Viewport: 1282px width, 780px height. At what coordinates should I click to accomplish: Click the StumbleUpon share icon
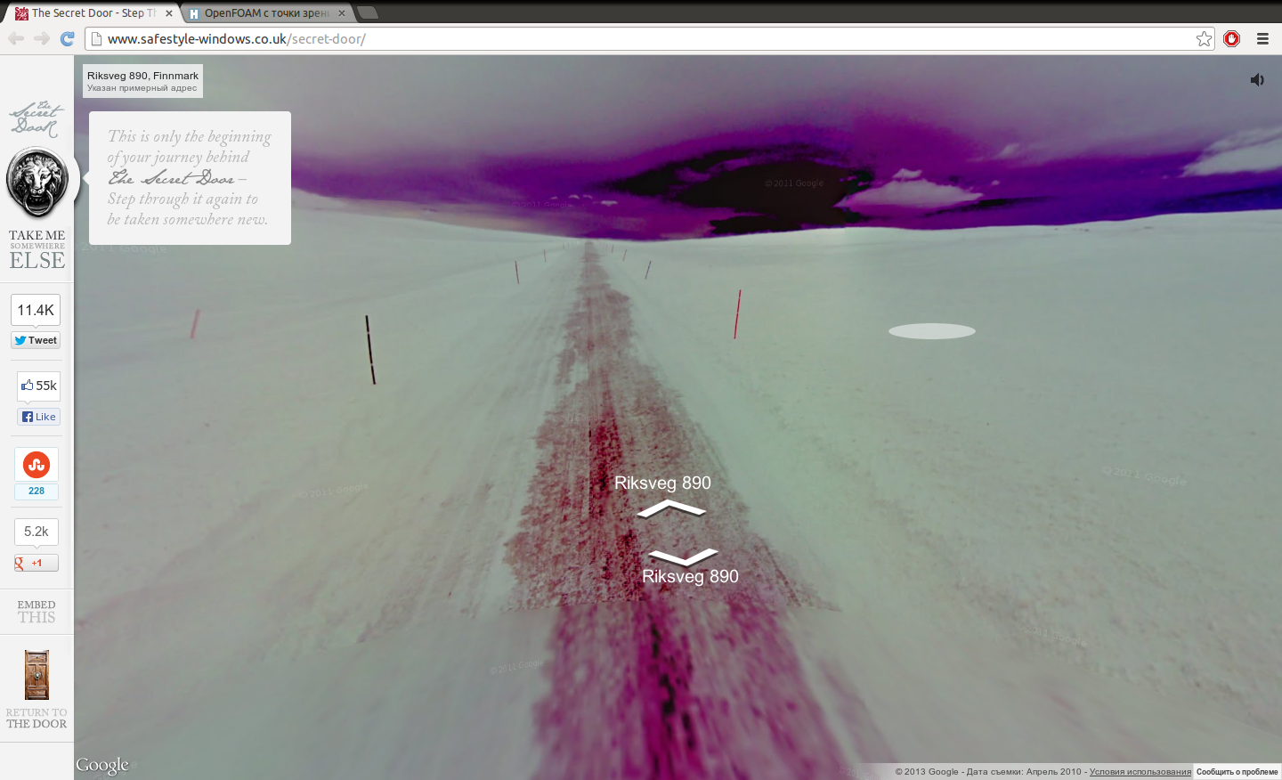point(37,465)
